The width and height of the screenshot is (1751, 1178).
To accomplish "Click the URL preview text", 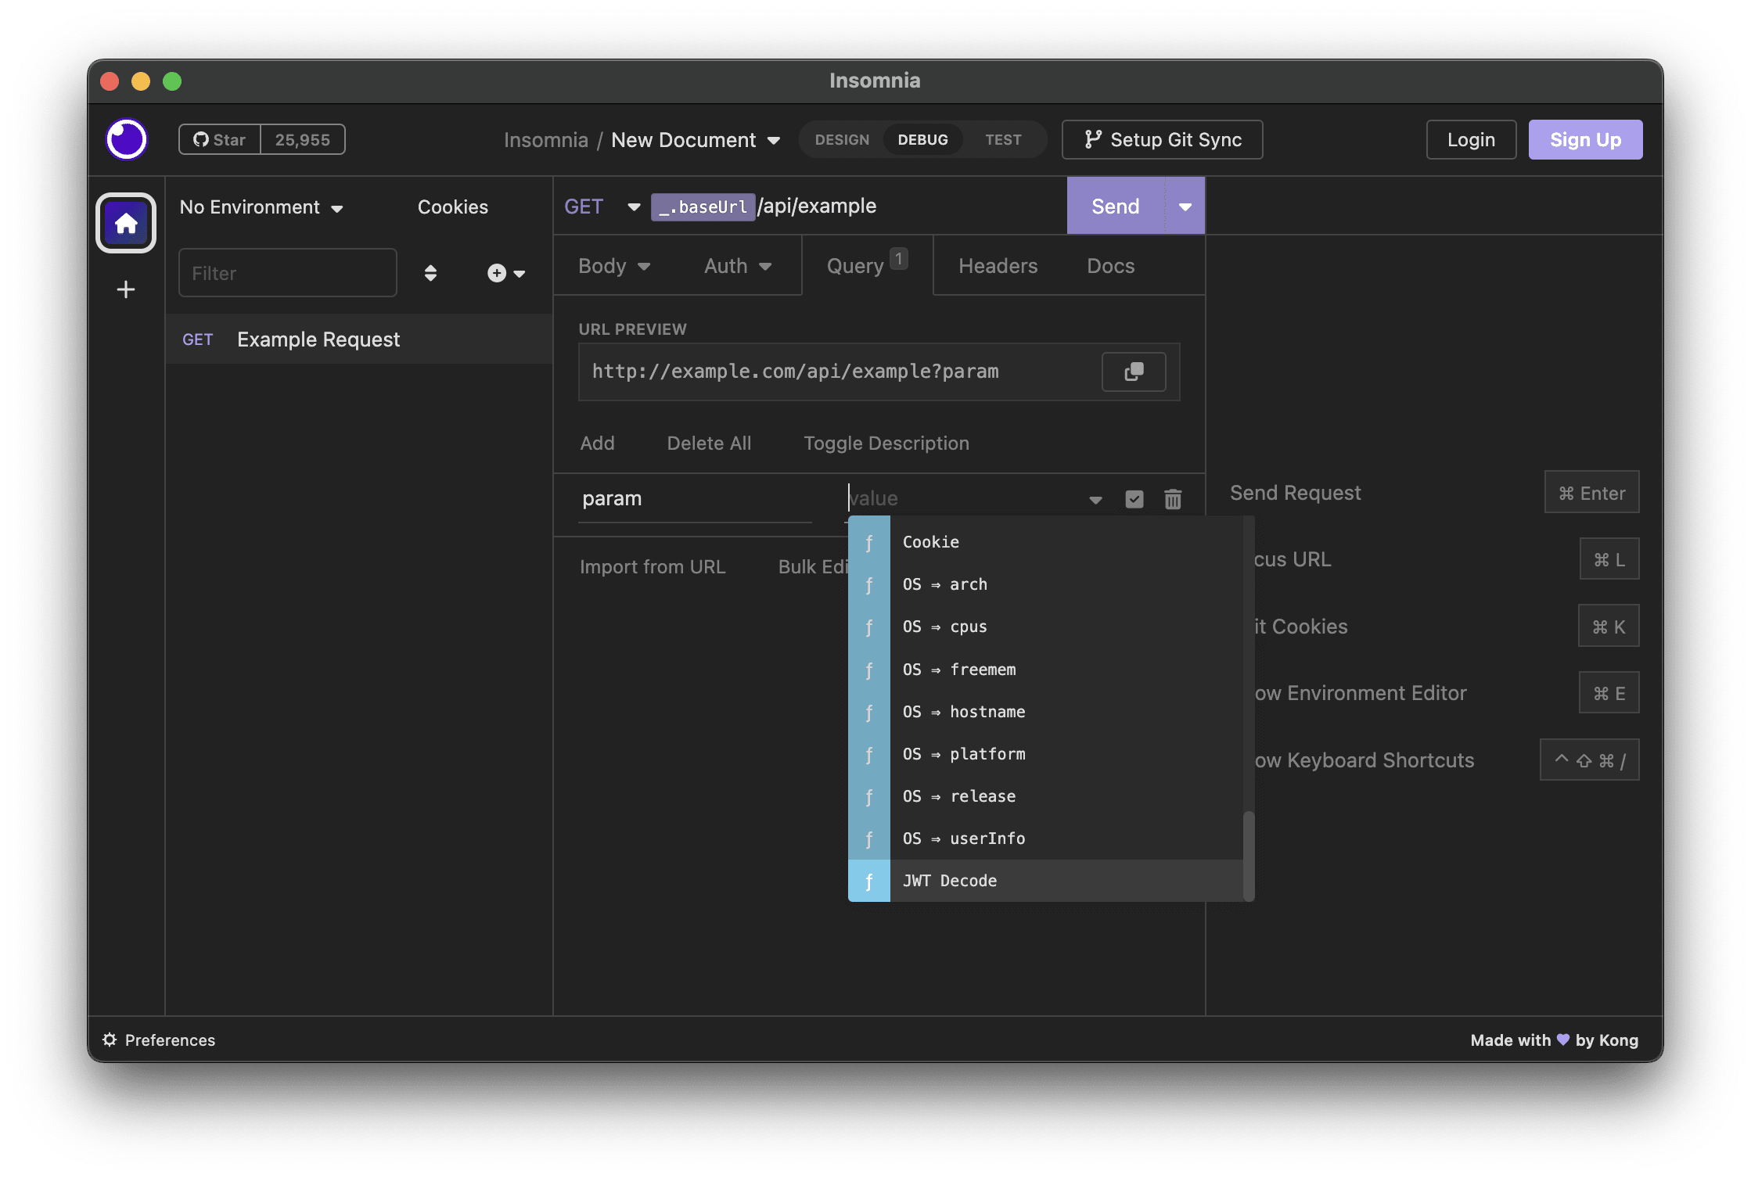I will coord(795,372).
